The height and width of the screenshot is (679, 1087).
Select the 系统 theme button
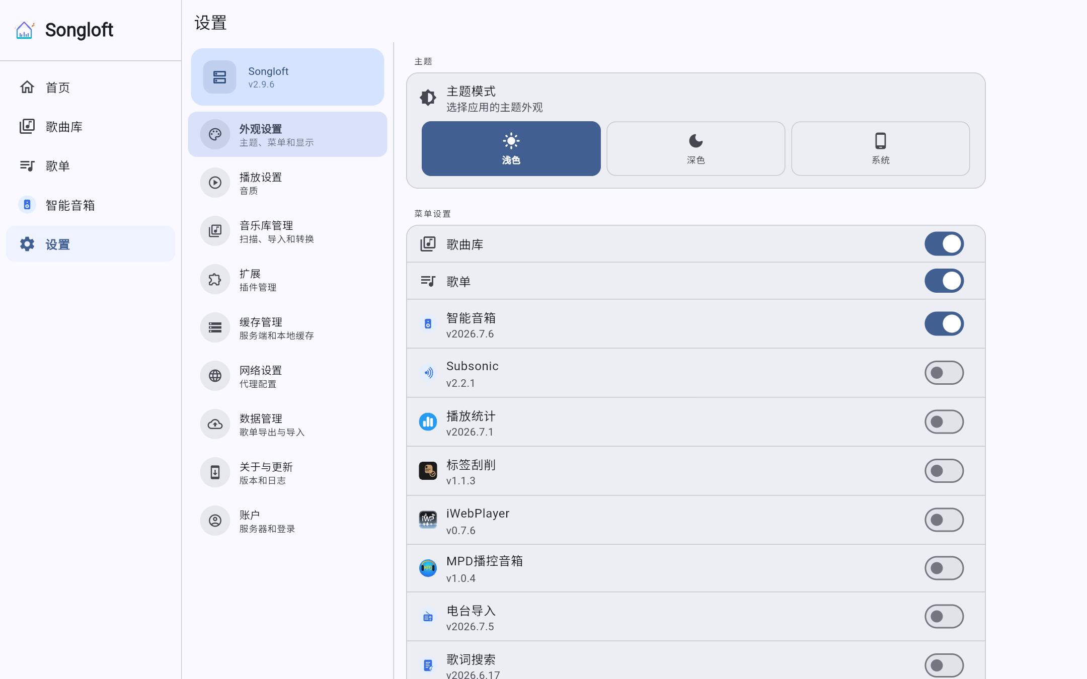tap(880, 148)
